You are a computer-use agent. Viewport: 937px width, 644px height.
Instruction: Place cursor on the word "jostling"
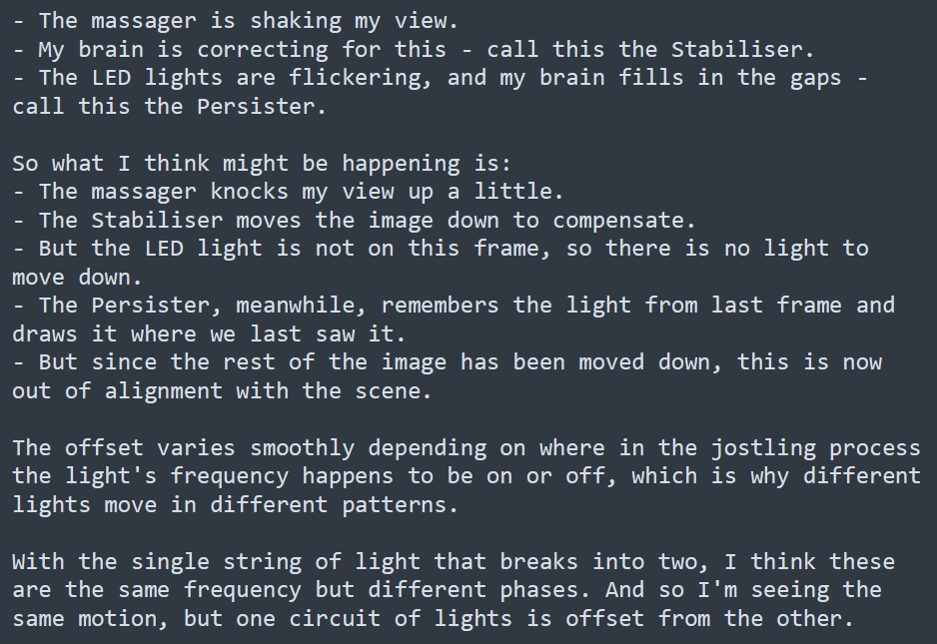point(762,447)
